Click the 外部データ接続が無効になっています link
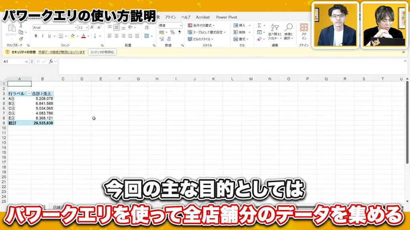 62,52
